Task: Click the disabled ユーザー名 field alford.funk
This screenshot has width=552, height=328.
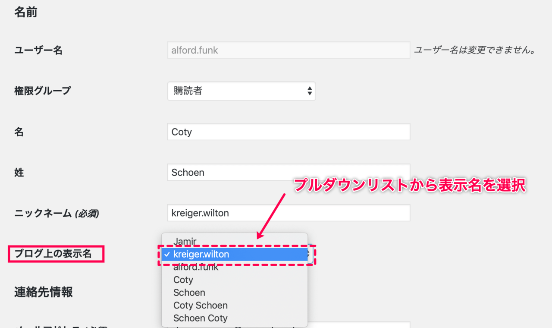Action: click(289, 50)
